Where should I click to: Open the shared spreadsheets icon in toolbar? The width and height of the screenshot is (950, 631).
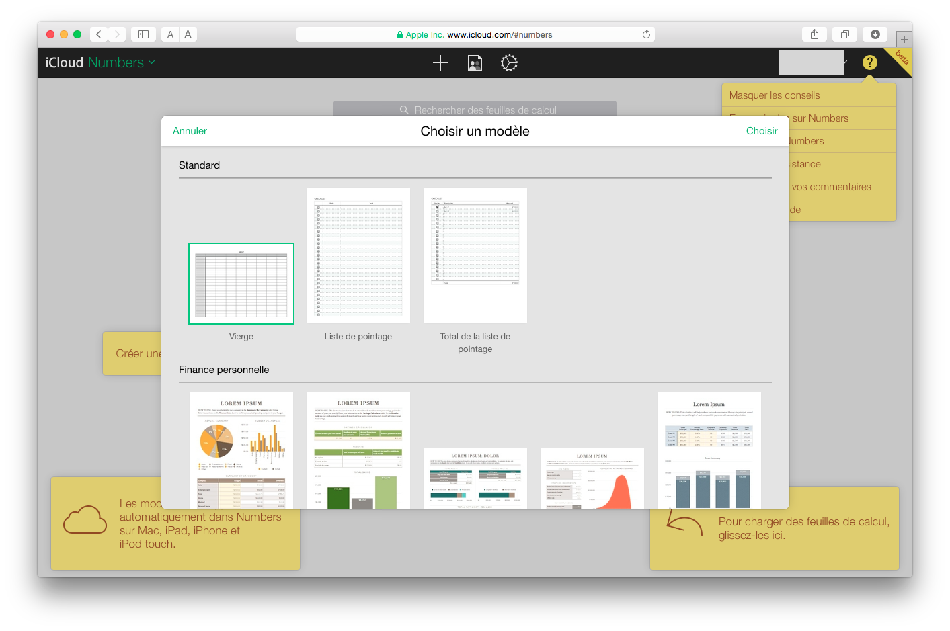tap(475, 63)
